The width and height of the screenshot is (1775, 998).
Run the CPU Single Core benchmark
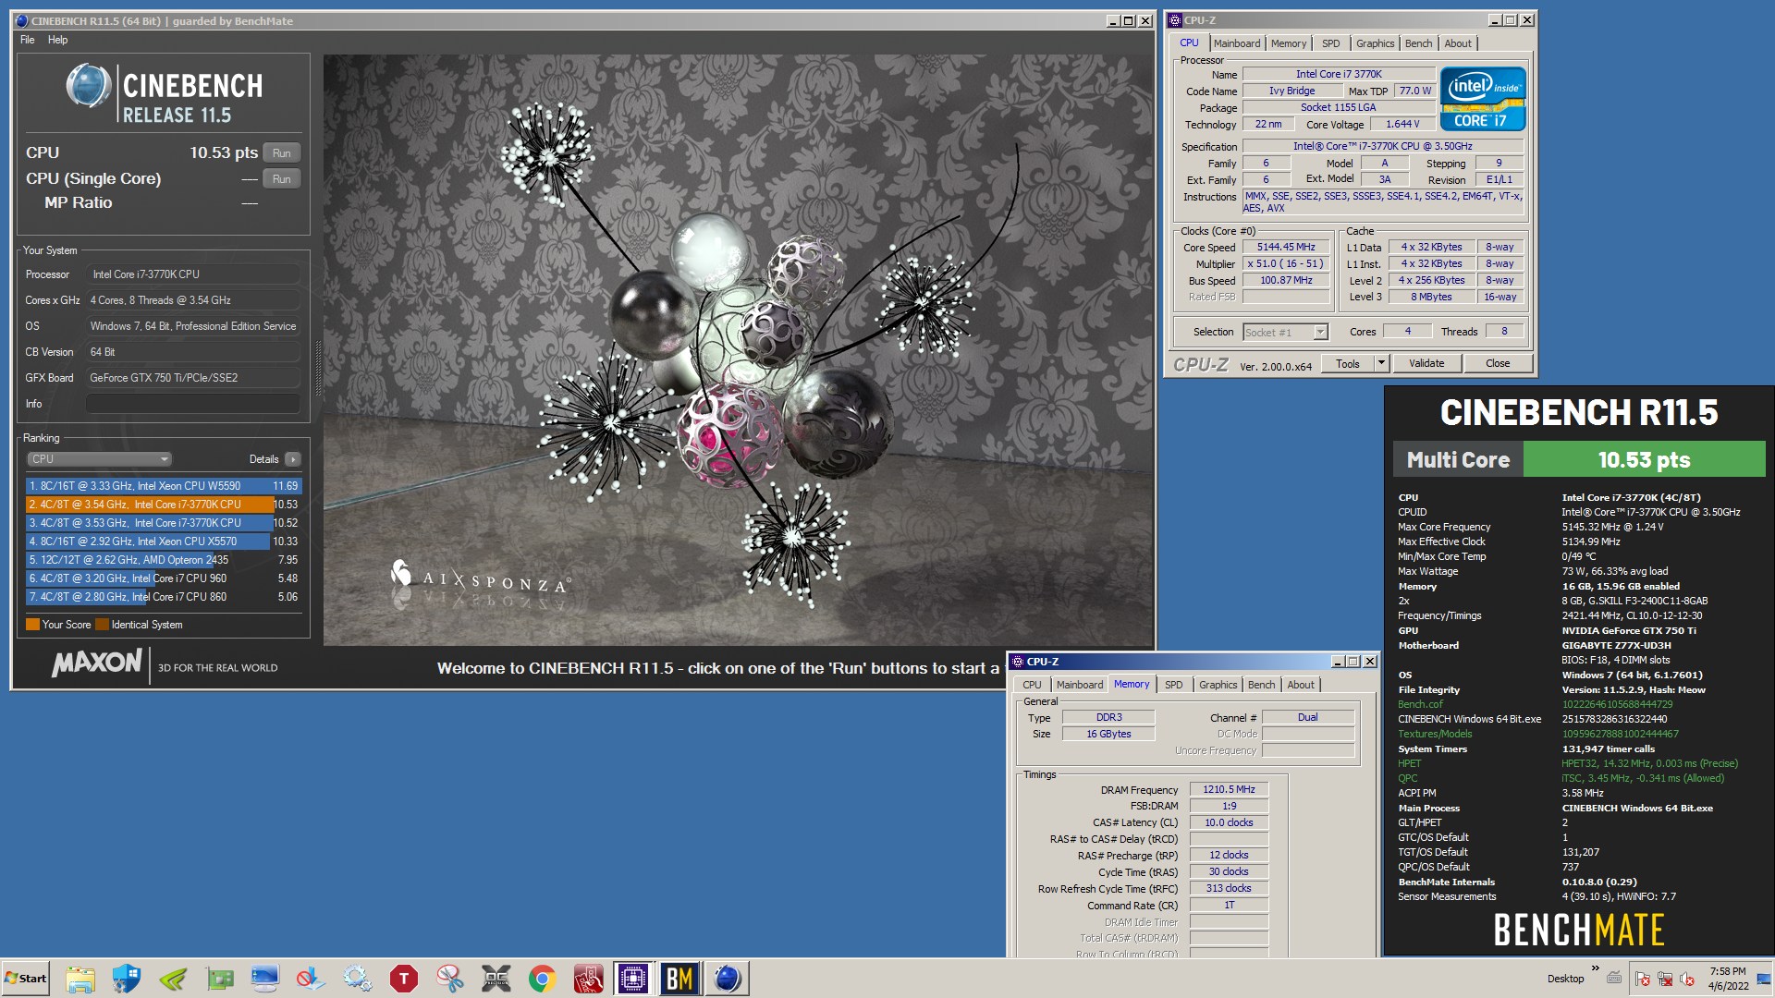click(x=282, y=179)
